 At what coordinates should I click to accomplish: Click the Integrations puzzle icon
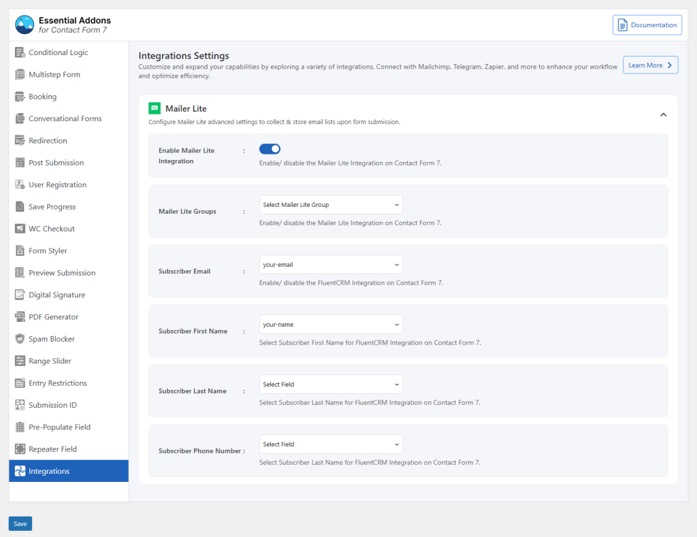(20, 471)
